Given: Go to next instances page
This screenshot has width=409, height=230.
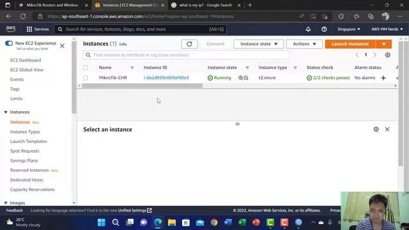Looking at the screenshot, I should pyautogui.click(x=375, y=55).
